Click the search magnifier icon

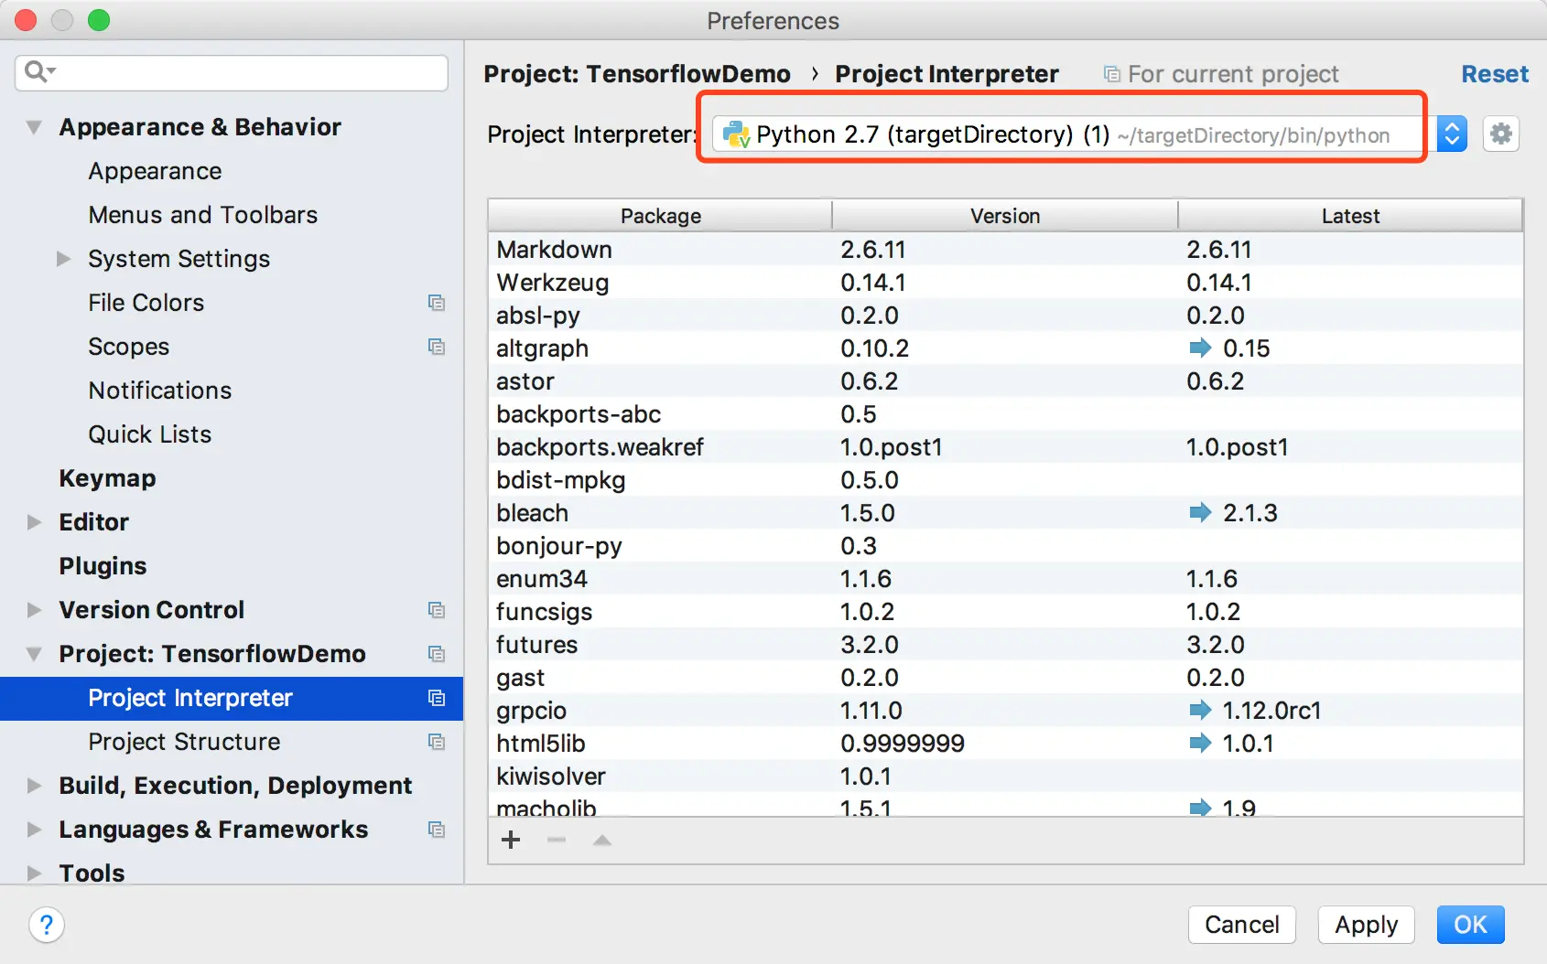pos(38,71)
